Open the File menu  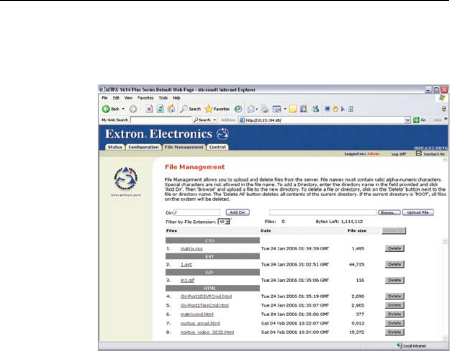tap(104, 98)
